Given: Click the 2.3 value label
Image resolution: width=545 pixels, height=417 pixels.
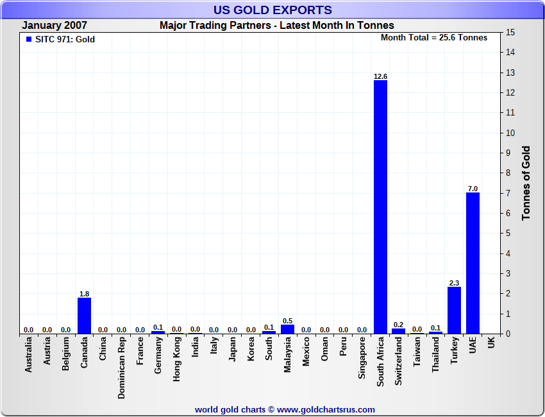Looking at the screenshot, I should pyautogui.click(x=455, y=283).
